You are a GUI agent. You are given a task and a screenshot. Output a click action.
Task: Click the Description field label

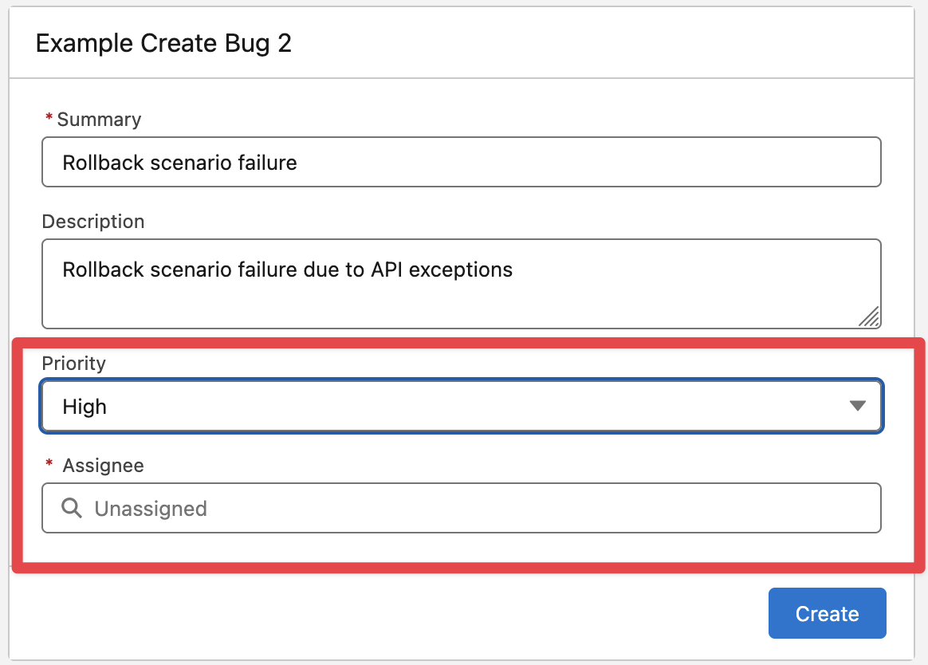[93, 222]
